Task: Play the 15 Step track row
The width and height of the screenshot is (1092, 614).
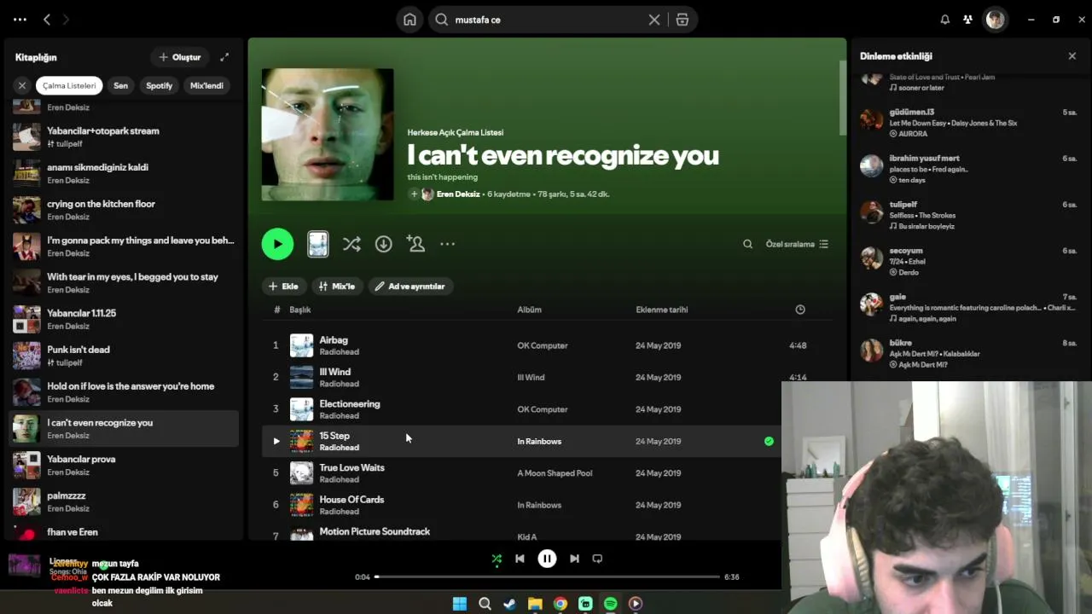Action: [276, 441]
